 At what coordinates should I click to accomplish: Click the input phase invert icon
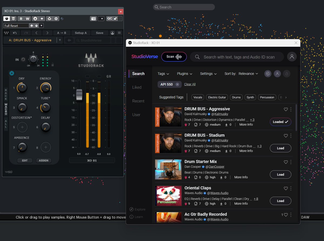click(23, 60)
